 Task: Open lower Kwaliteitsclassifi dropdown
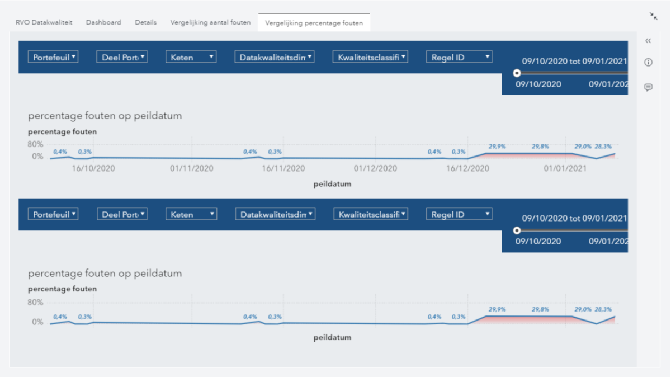[370, 214]
